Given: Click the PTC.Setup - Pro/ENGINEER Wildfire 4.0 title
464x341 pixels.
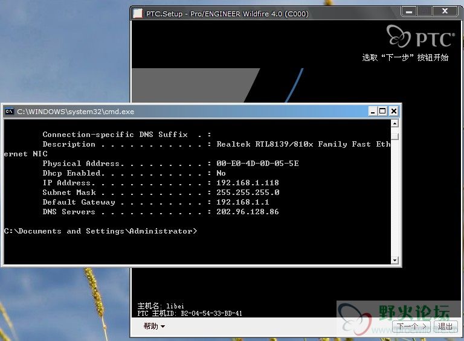Looking at the screenshot, I should coord(227,14).
